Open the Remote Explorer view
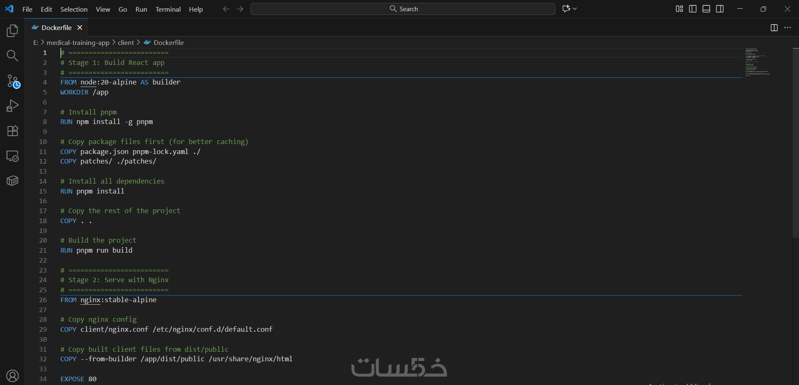The height and width of the screenshot is (385, 799). point(12,156)
